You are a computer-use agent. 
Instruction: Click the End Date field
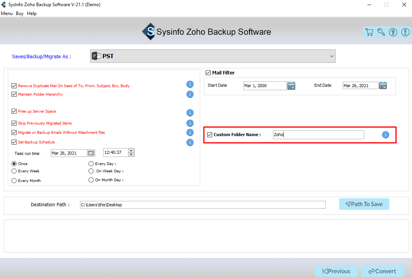360,86
